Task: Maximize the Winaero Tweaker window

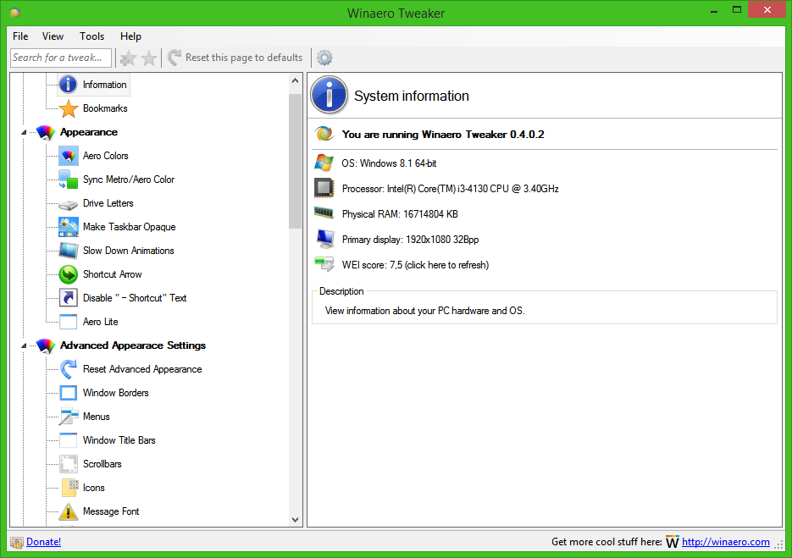Action: pyautogui.click(x=737, y=10)
